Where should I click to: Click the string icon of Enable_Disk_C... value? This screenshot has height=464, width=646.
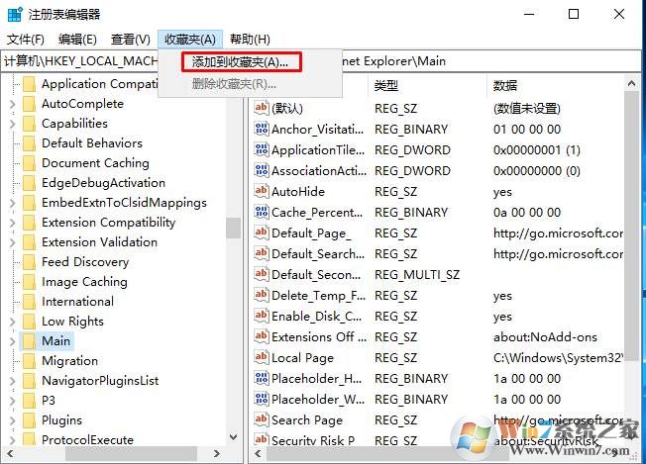click(262, 316)
